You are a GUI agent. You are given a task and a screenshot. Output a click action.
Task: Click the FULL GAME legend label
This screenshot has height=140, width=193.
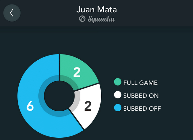[140, 83]
